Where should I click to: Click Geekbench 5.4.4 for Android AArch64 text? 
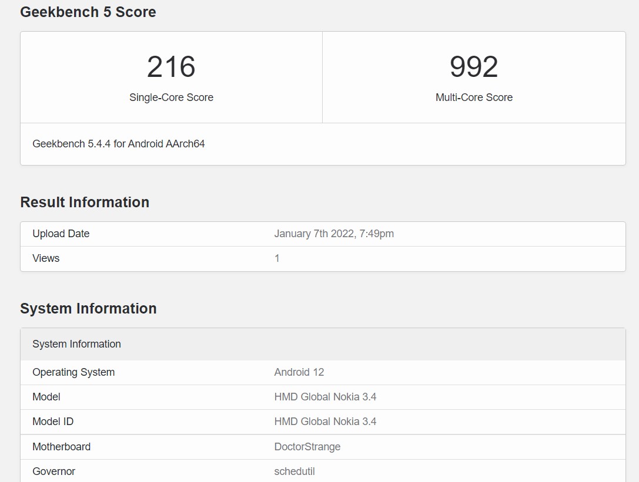pos(119,144)
